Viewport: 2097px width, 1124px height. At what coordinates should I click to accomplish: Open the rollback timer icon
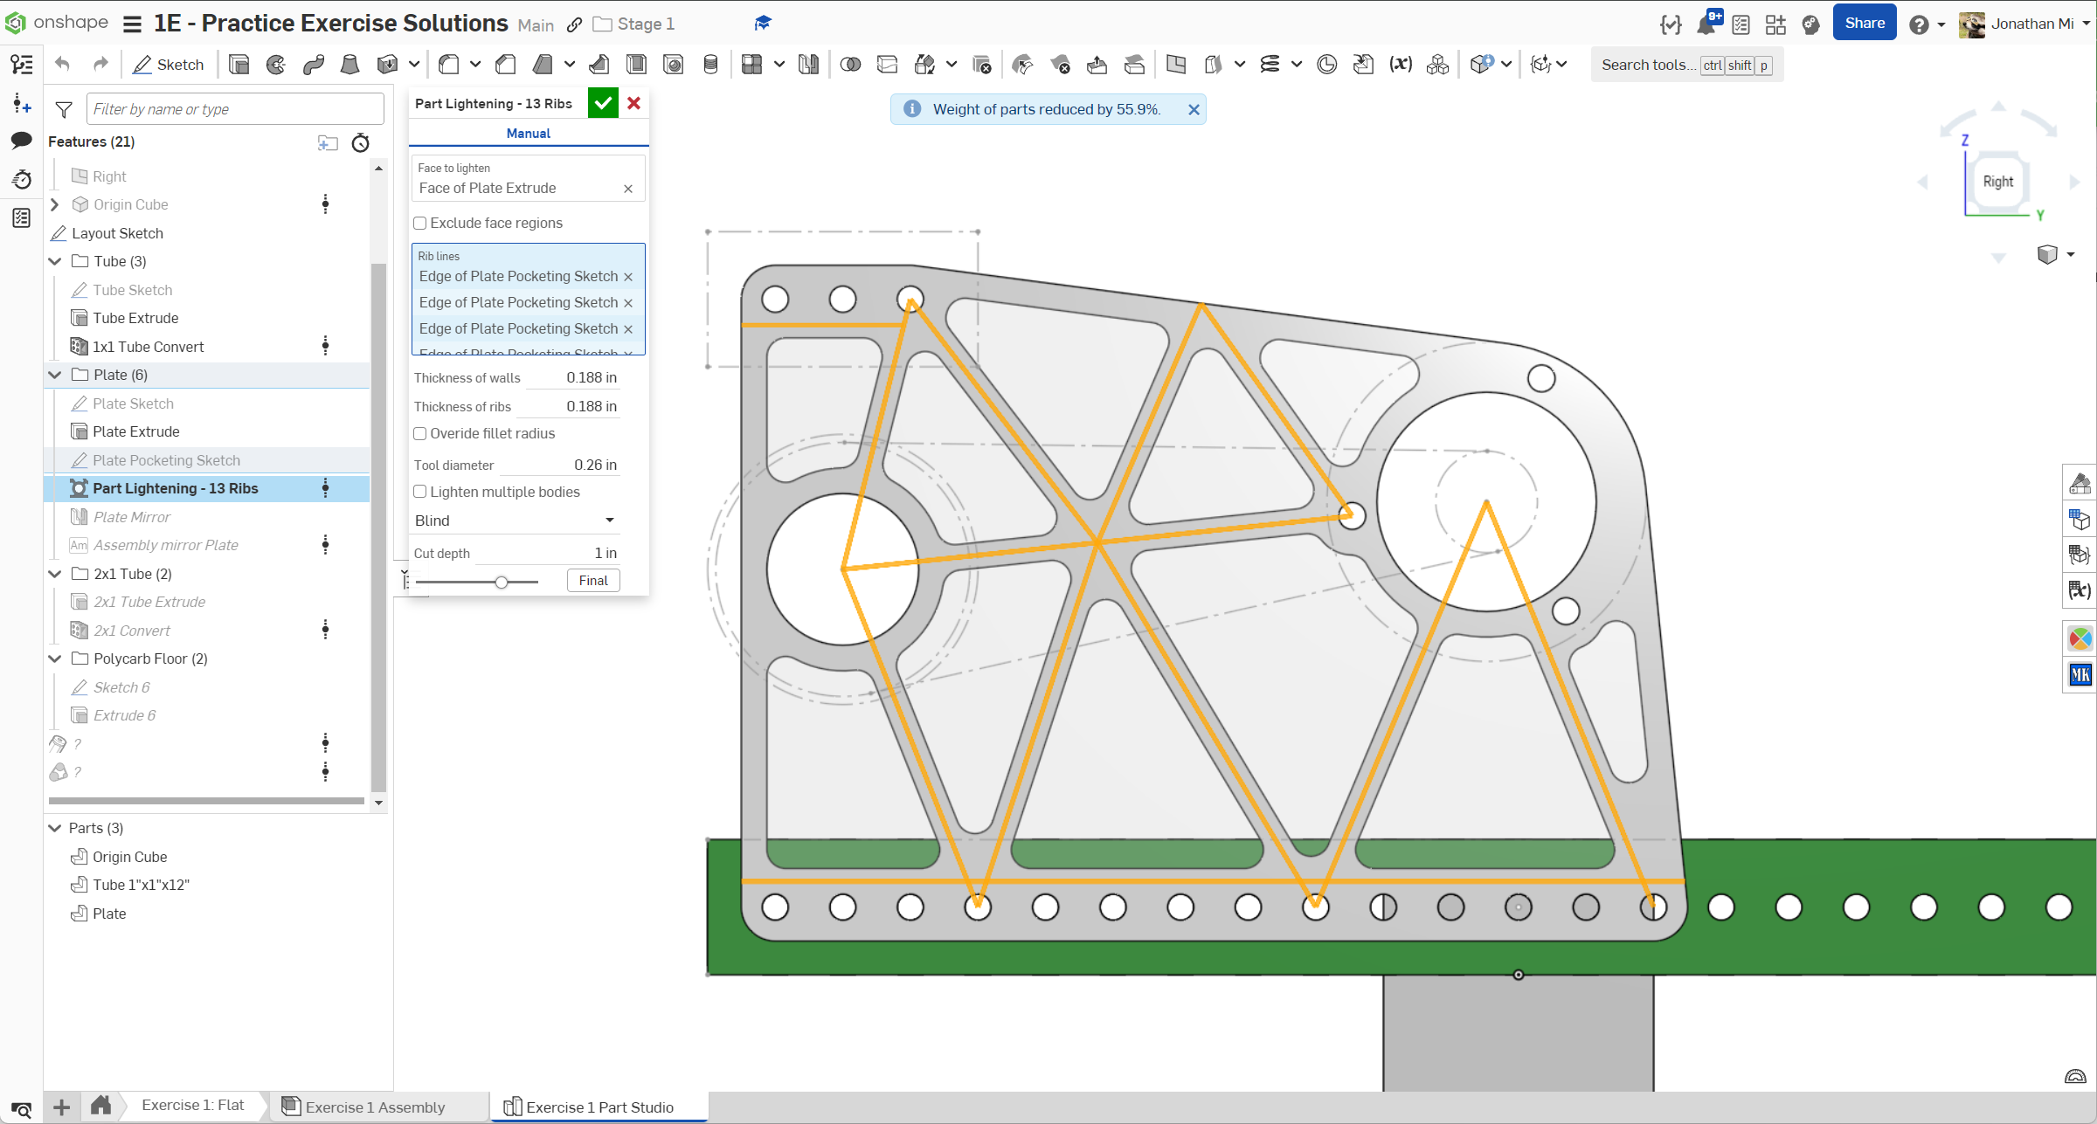pos(361,143)
